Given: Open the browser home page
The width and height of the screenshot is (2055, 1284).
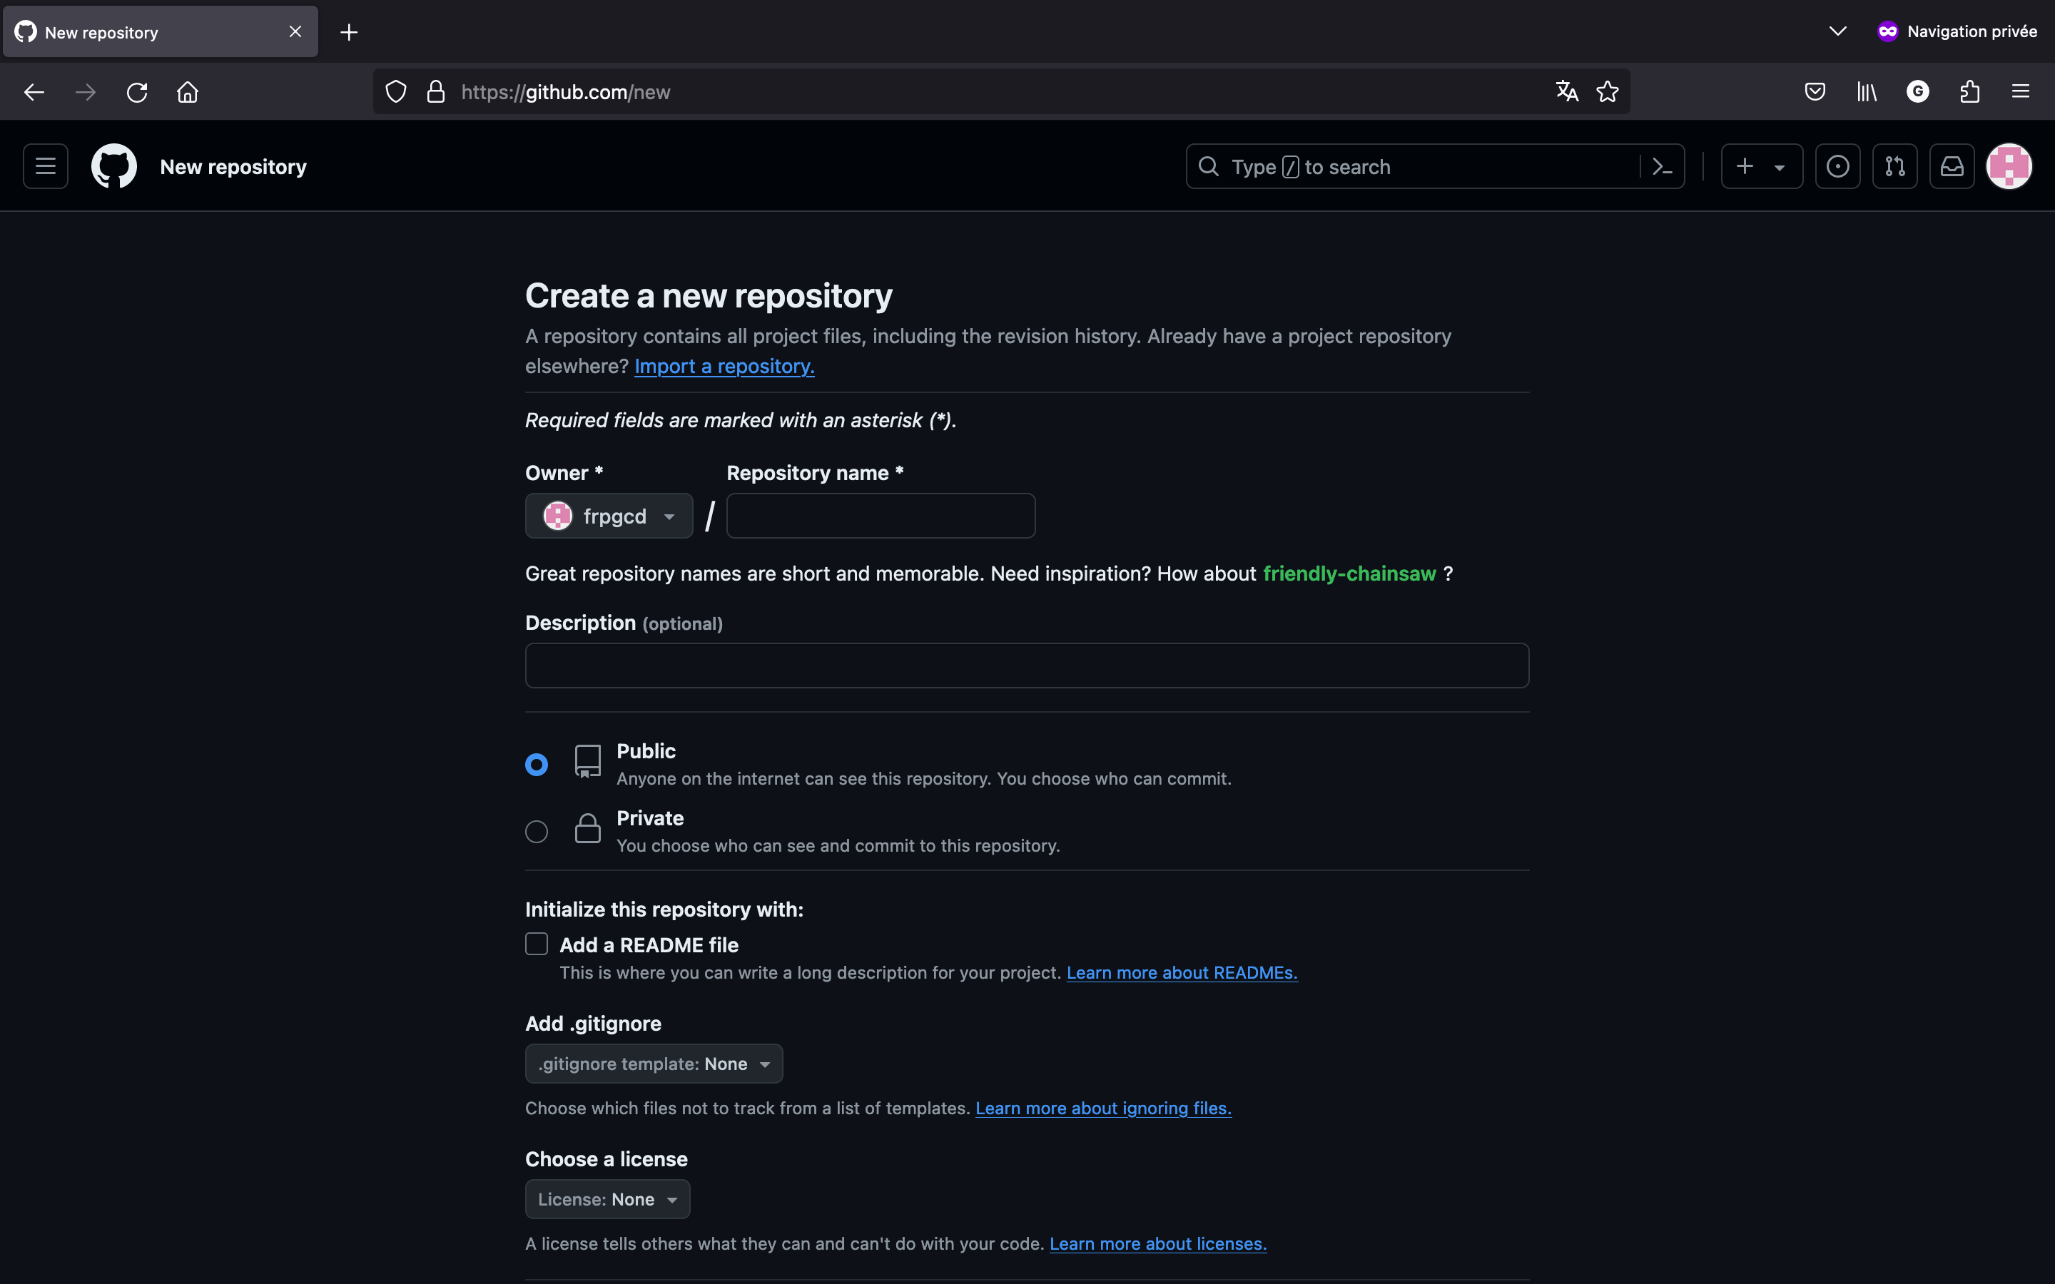Looking at the screenshot, I should coord(188,92).
